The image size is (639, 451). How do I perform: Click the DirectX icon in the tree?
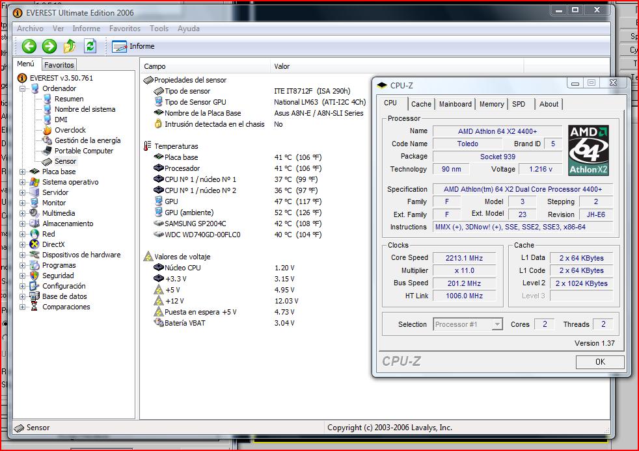(34, 244)
